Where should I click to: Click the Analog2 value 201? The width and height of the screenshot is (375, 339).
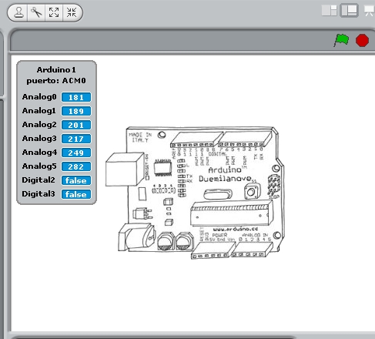point(76,125)
